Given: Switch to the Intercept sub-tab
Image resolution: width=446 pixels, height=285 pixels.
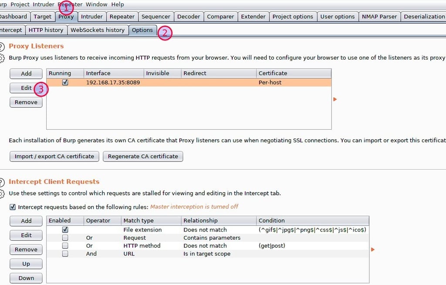Looking at the screenshot, I should pos(12,30).
